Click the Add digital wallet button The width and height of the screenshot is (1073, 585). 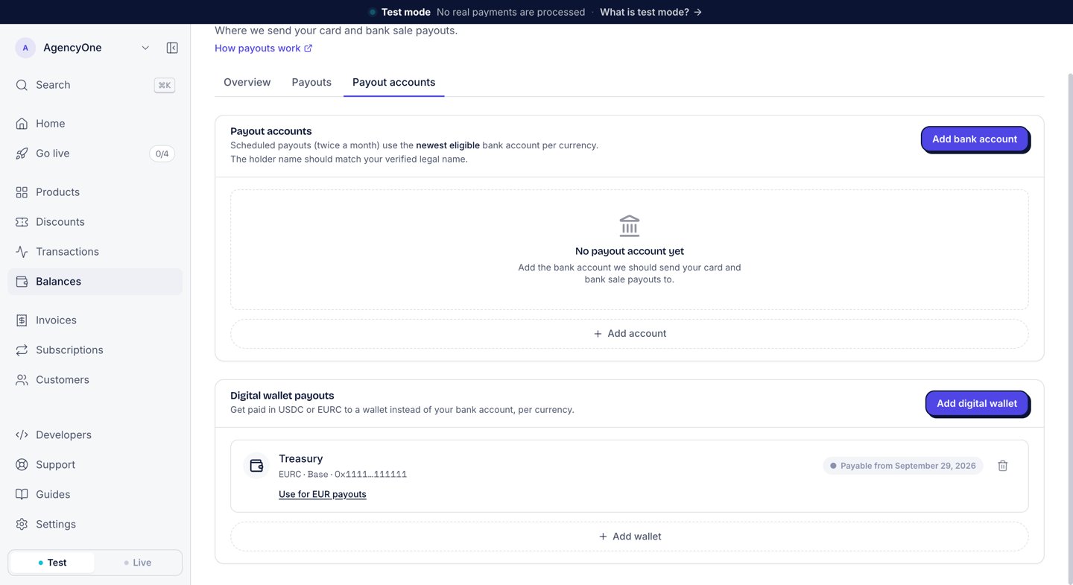point(977,404)
